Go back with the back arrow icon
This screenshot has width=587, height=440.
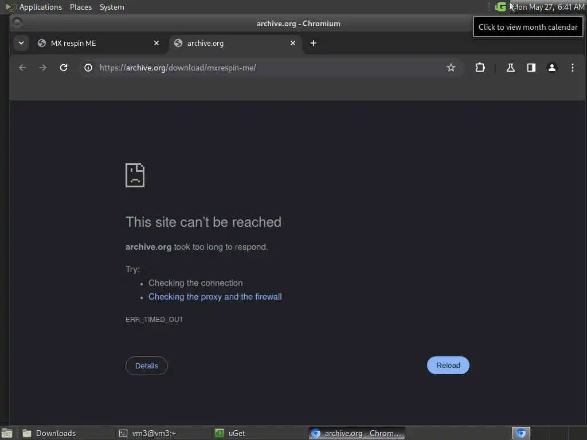click(22, 68)
